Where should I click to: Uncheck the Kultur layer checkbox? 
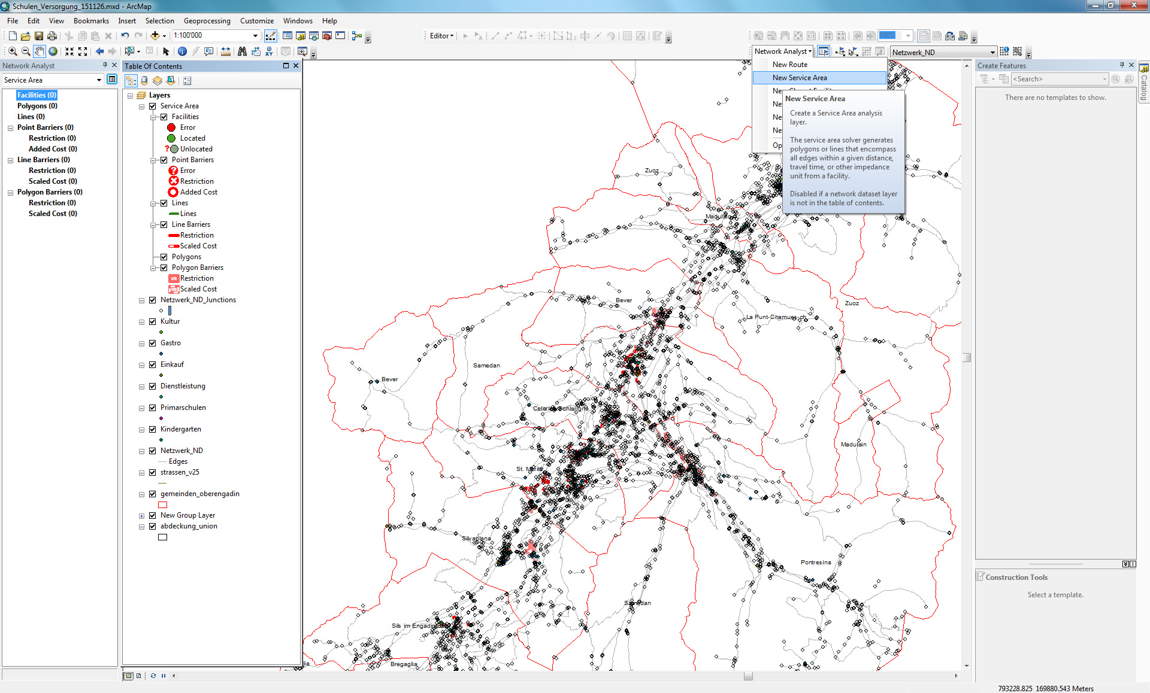153,321
